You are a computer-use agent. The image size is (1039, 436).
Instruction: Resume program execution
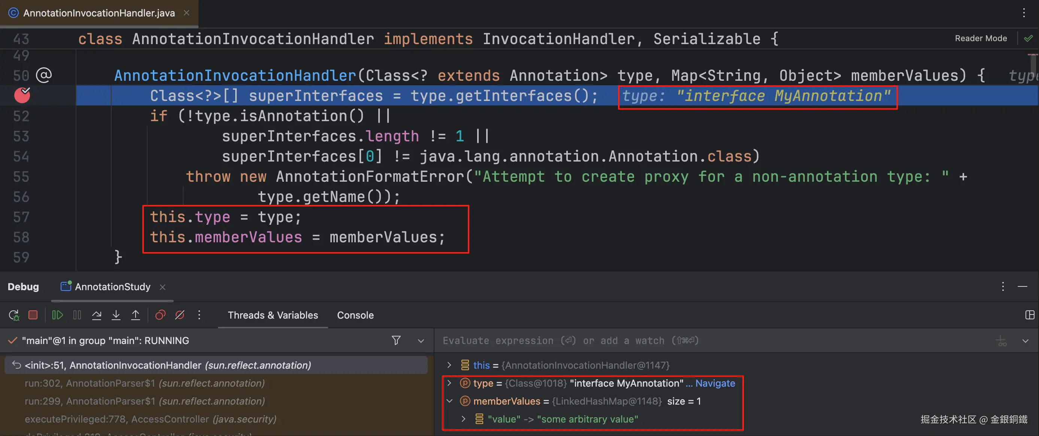pyautogui.click(x=58, y=315)
